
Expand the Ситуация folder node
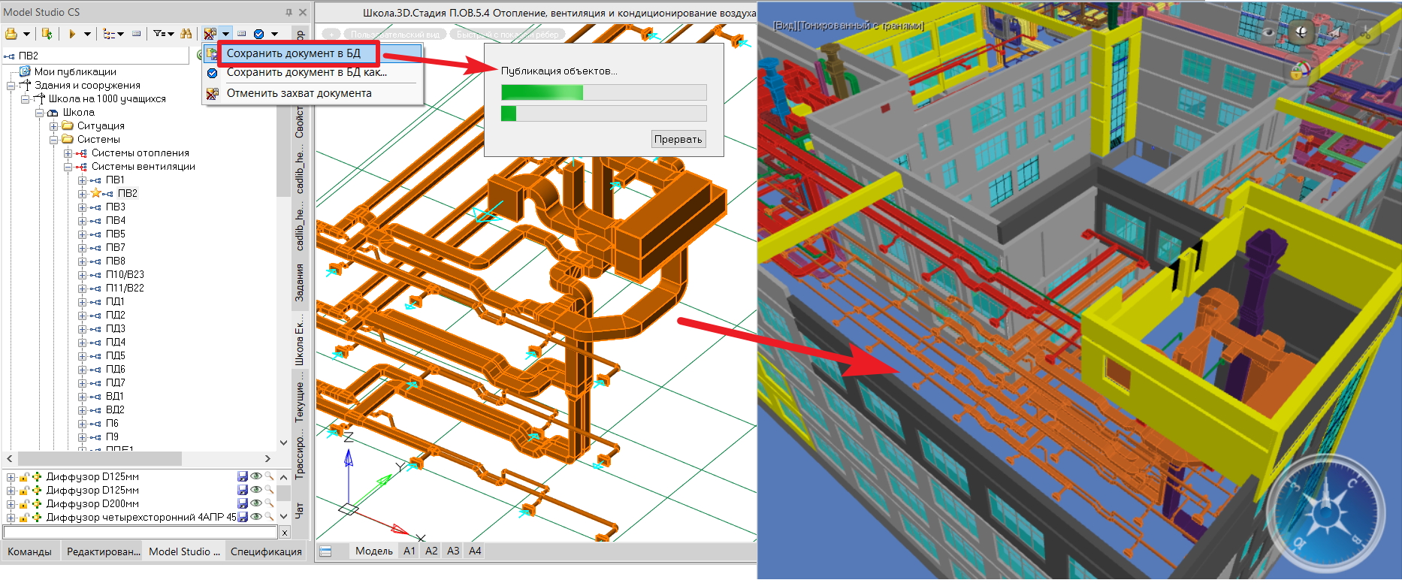[53, 126]
